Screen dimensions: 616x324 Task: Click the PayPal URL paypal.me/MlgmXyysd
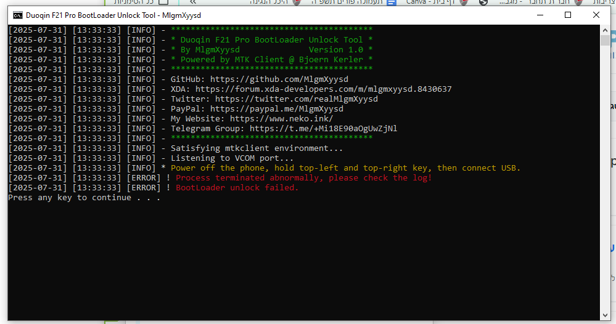[277, 108]
